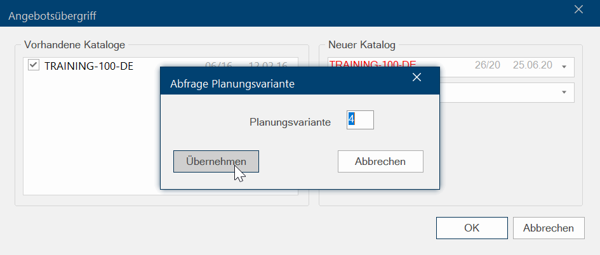Click the 25.06.20 date in Neuer Katalog
This screenshot has height=255, width=600.
(532, 65)
